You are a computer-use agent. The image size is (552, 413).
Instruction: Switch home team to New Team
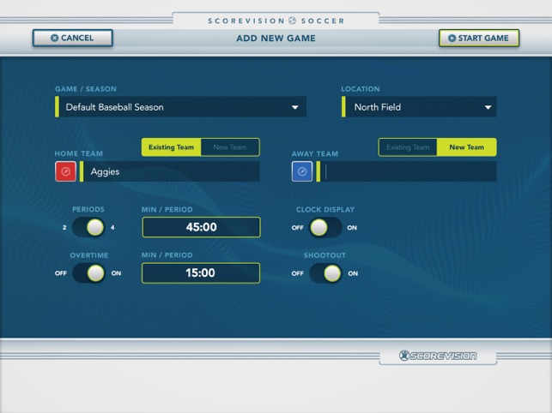pos(230,147)
